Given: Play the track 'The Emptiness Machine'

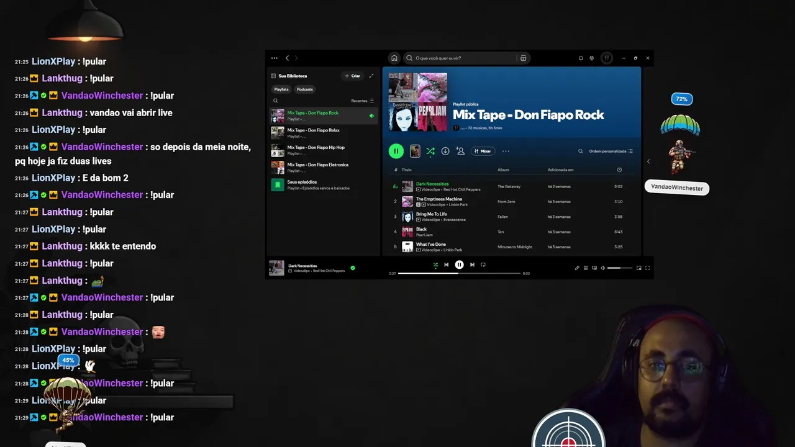Looking at the screenshot, I should pos(439,199).
